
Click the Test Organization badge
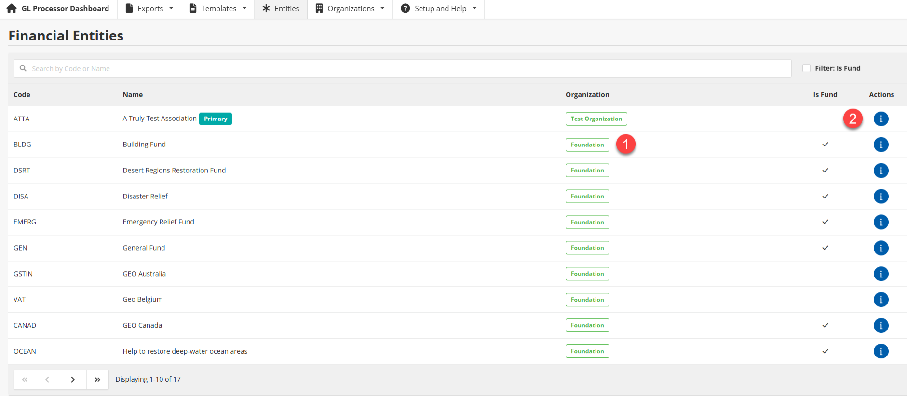click(x=596, y=119)
